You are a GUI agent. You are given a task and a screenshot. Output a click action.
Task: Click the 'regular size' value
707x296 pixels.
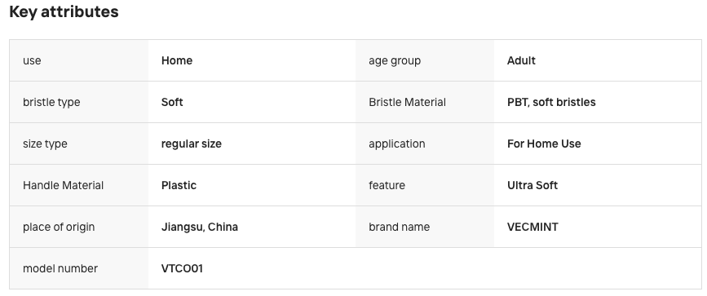(191, 144)
